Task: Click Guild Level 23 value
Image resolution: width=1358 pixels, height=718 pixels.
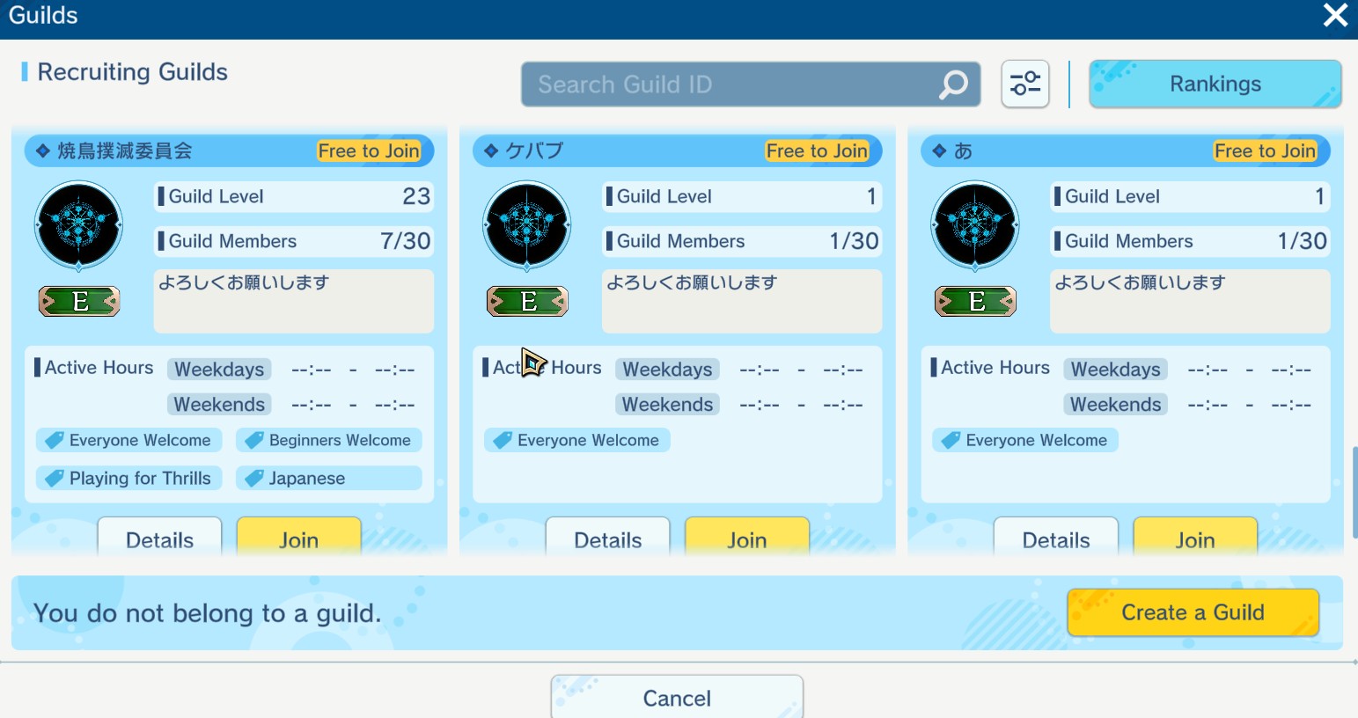Action: [416, 196]
